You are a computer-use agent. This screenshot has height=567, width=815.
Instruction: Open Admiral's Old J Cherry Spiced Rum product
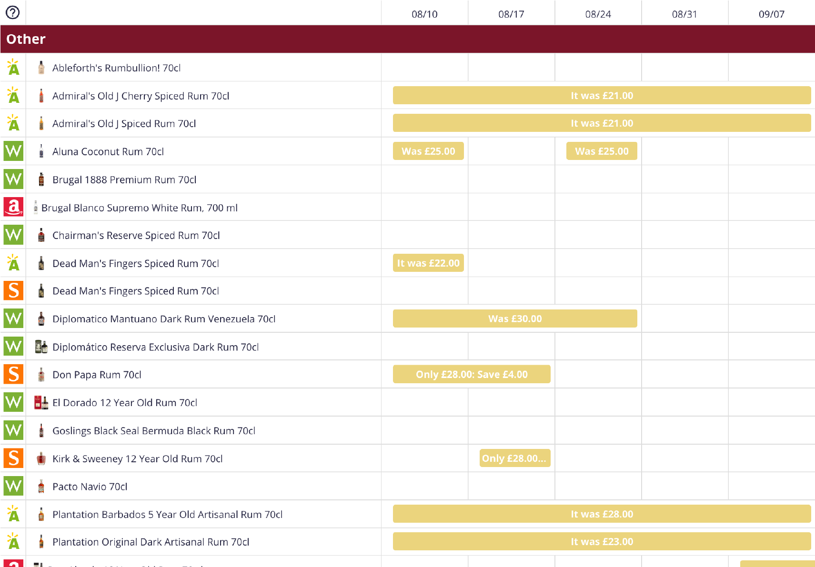click(x=141, y=96)
